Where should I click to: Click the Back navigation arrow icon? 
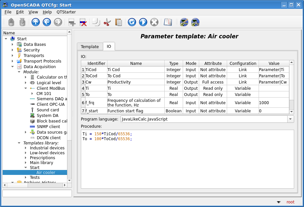point(47,22)
